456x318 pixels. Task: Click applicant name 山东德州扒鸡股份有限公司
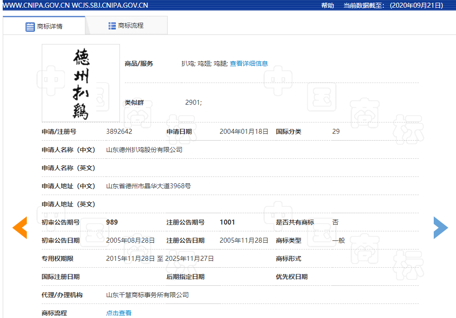point(144,150)
